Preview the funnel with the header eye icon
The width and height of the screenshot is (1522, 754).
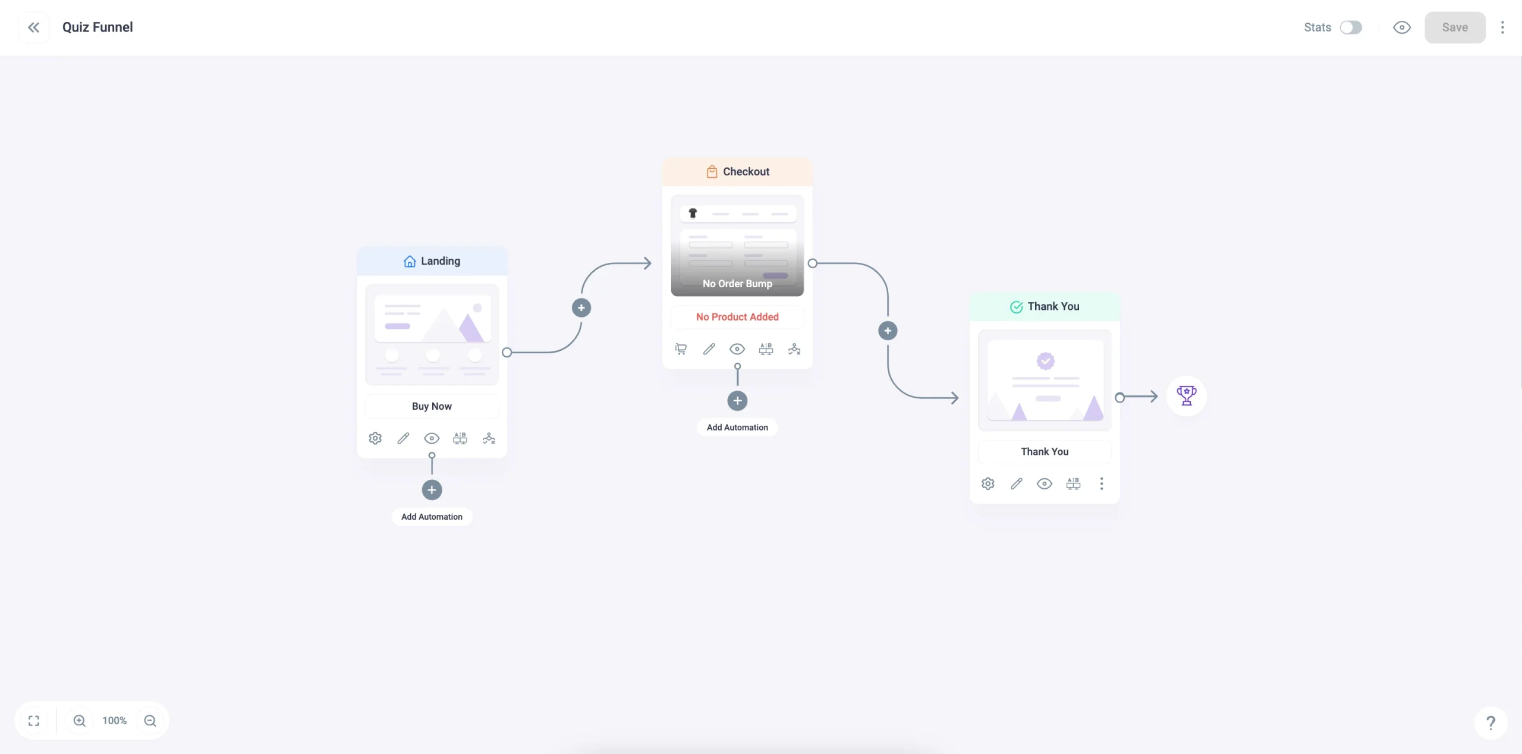[1402, 27]
